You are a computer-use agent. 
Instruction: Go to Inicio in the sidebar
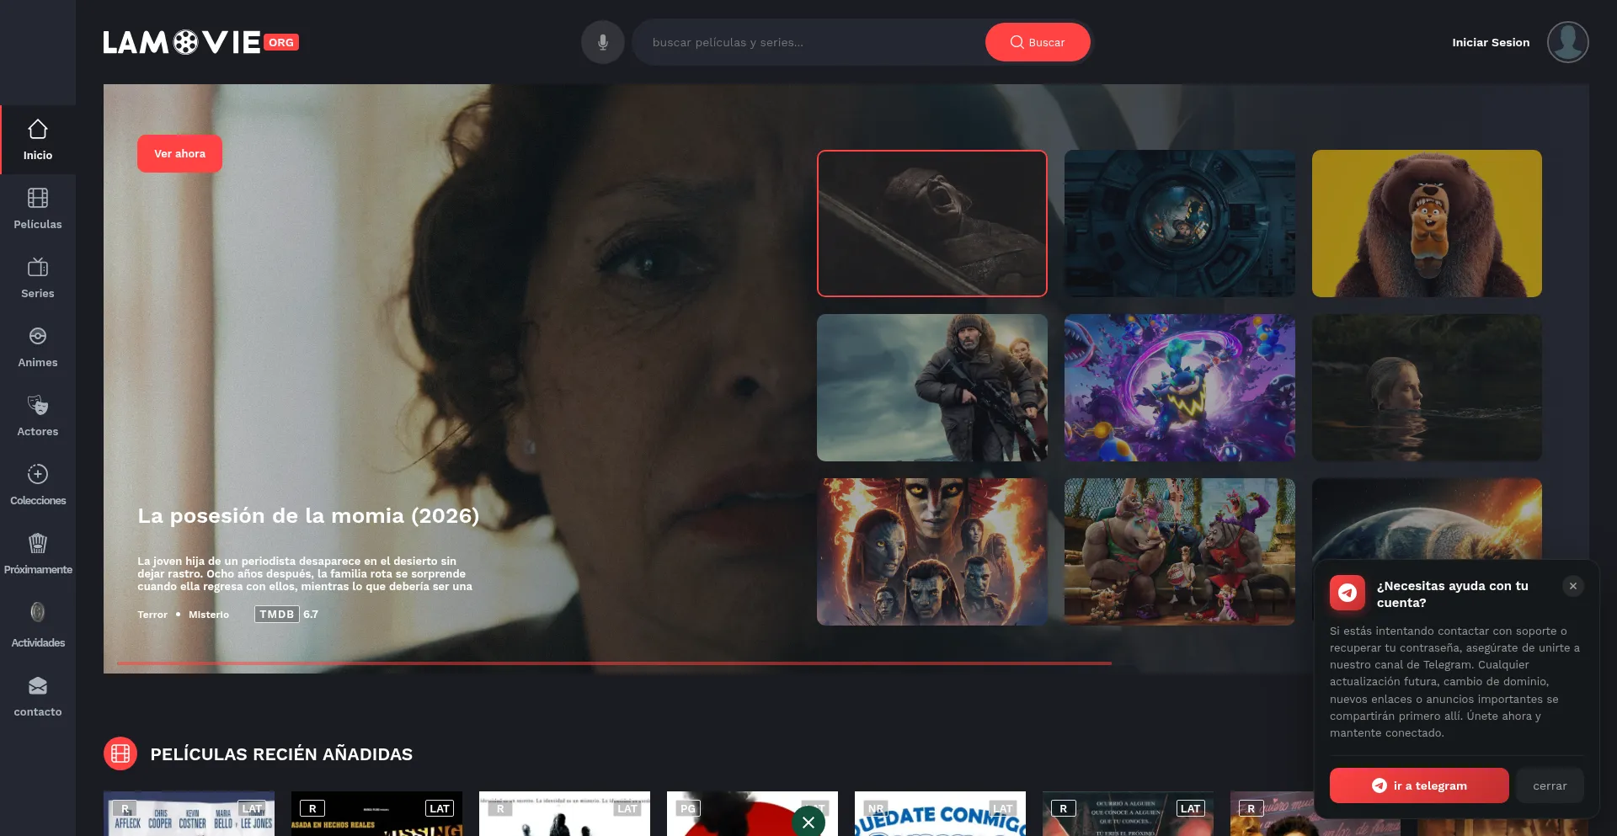[38, 140]
